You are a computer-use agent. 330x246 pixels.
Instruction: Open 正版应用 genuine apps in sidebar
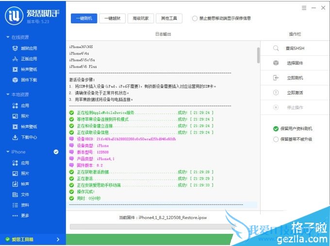coord(25,59)
